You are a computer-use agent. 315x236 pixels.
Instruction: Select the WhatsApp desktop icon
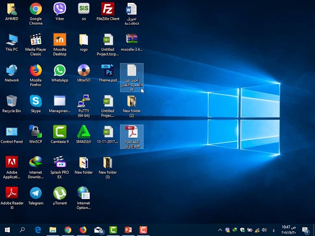pos(60,73)
